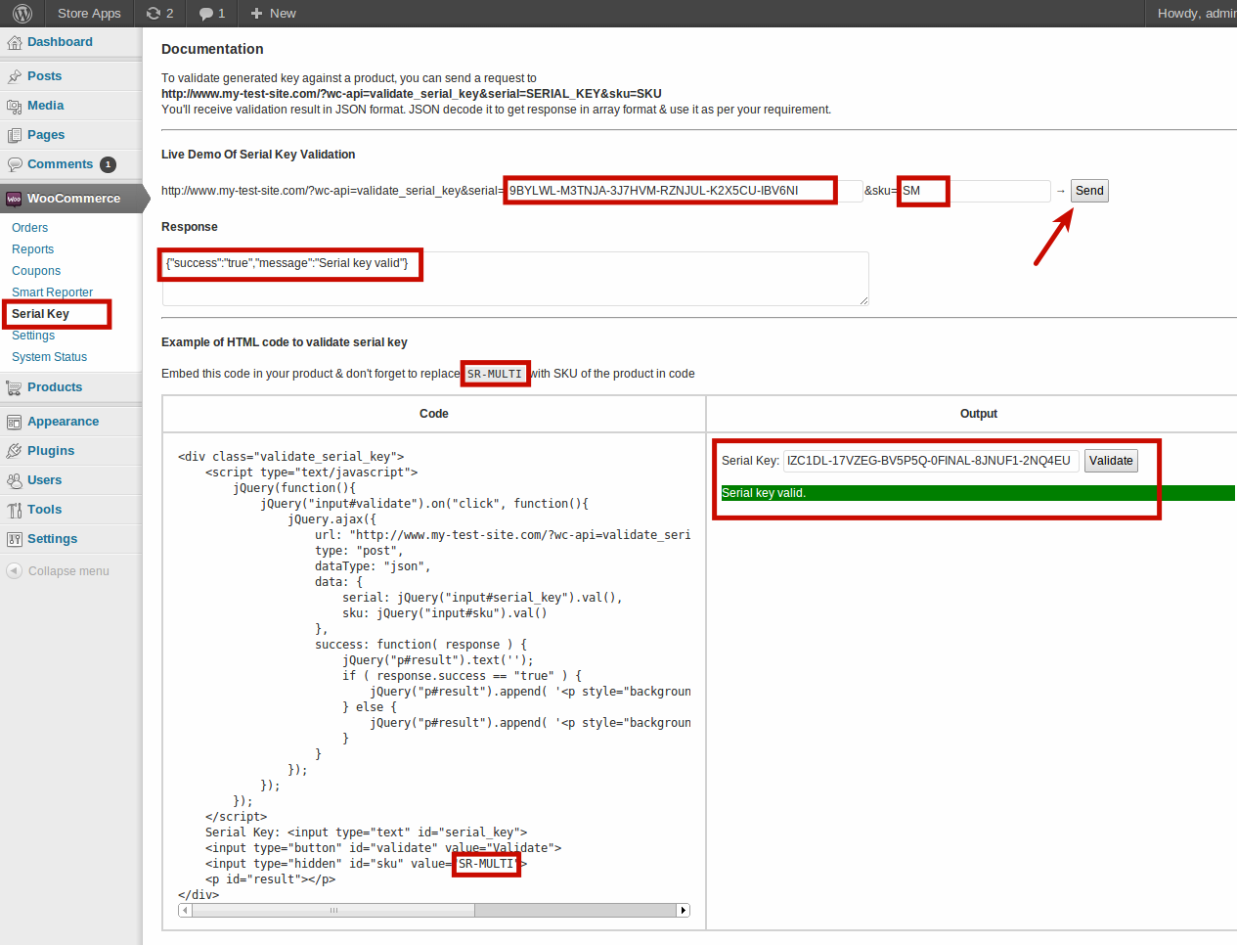The width and height of the screenshot is (1237, 945).
Task: Focus the serial key field in live demo
Action: pos(684,191)
